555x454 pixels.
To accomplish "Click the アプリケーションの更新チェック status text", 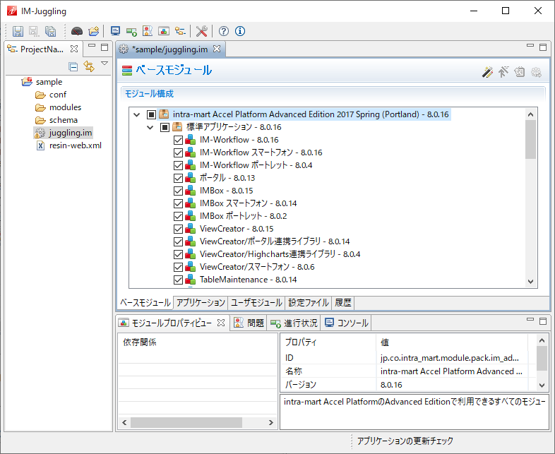I will 405,441.
